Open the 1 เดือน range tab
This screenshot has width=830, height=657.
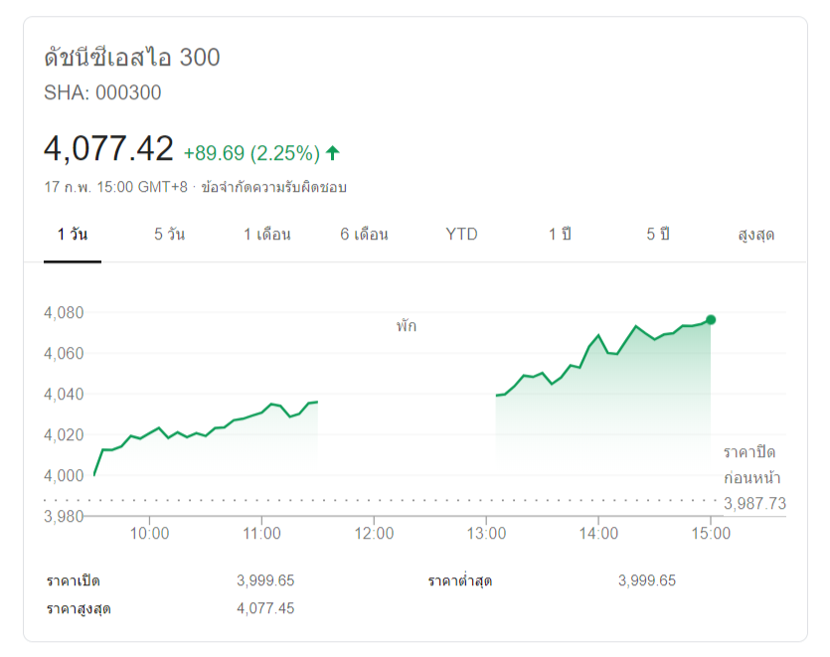[266, 235]
